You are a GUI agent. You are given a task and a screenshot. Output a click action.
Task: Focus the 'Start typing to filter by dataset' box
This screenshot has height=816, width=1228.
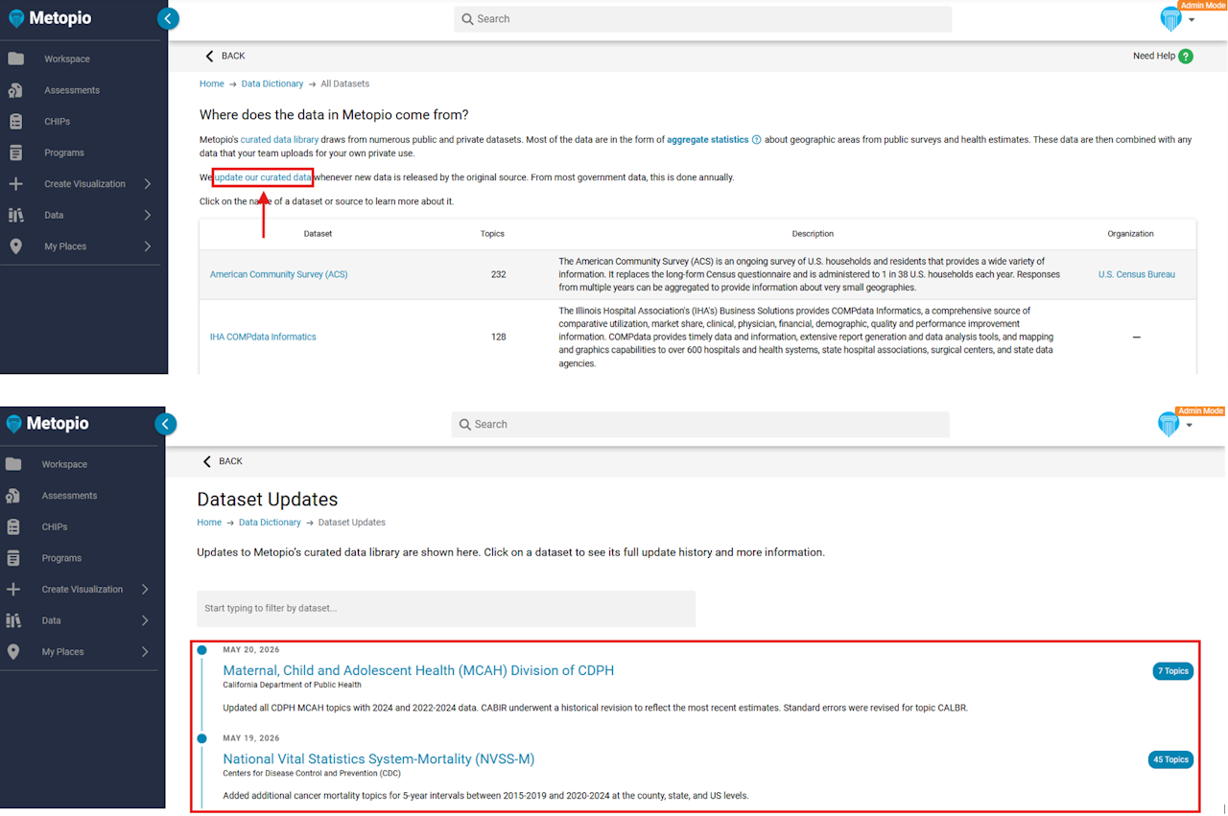[x=446, y=609]
